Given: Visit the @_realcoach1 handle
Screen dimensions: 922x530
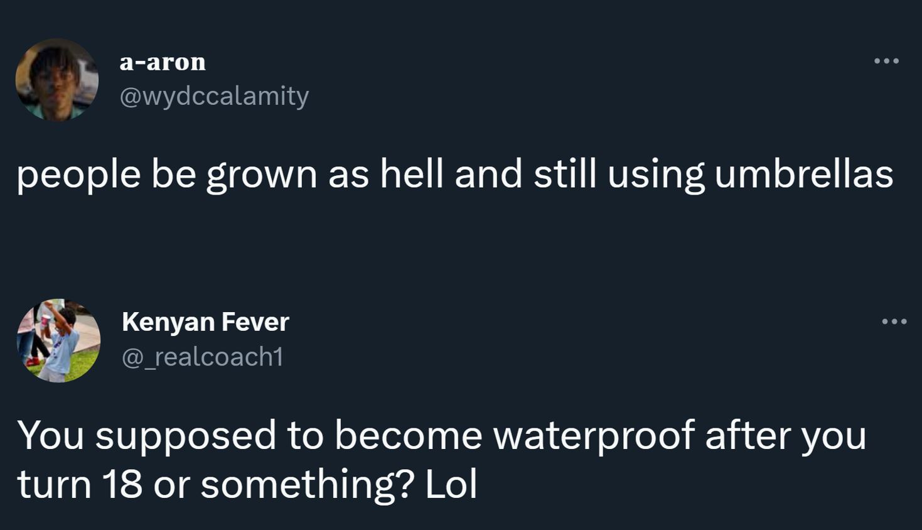Looking at the screenshot, I should 202,357.
